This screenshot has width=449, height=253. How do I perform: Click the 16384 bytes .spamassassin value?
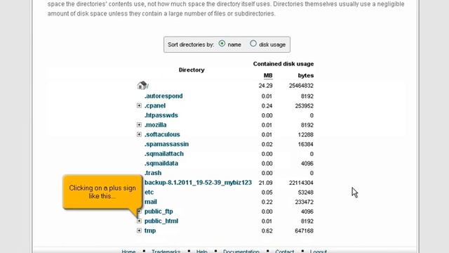coord(306,144)
